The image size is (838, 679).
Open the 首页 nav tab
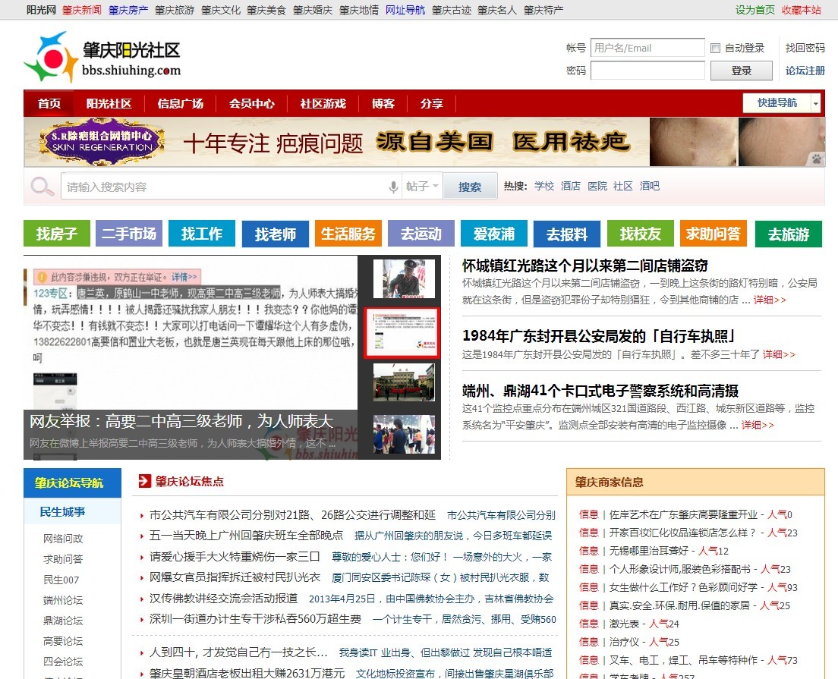click(x=49, y=103)
